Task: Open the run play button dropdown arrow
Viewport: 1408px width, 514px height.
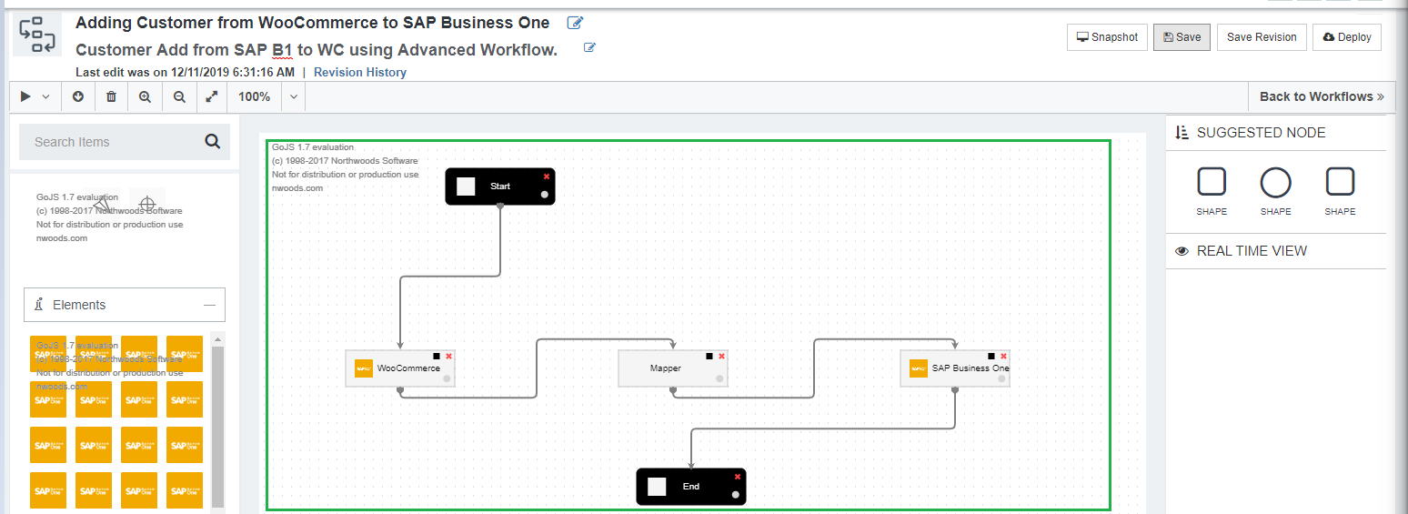Action: [45, 96]
